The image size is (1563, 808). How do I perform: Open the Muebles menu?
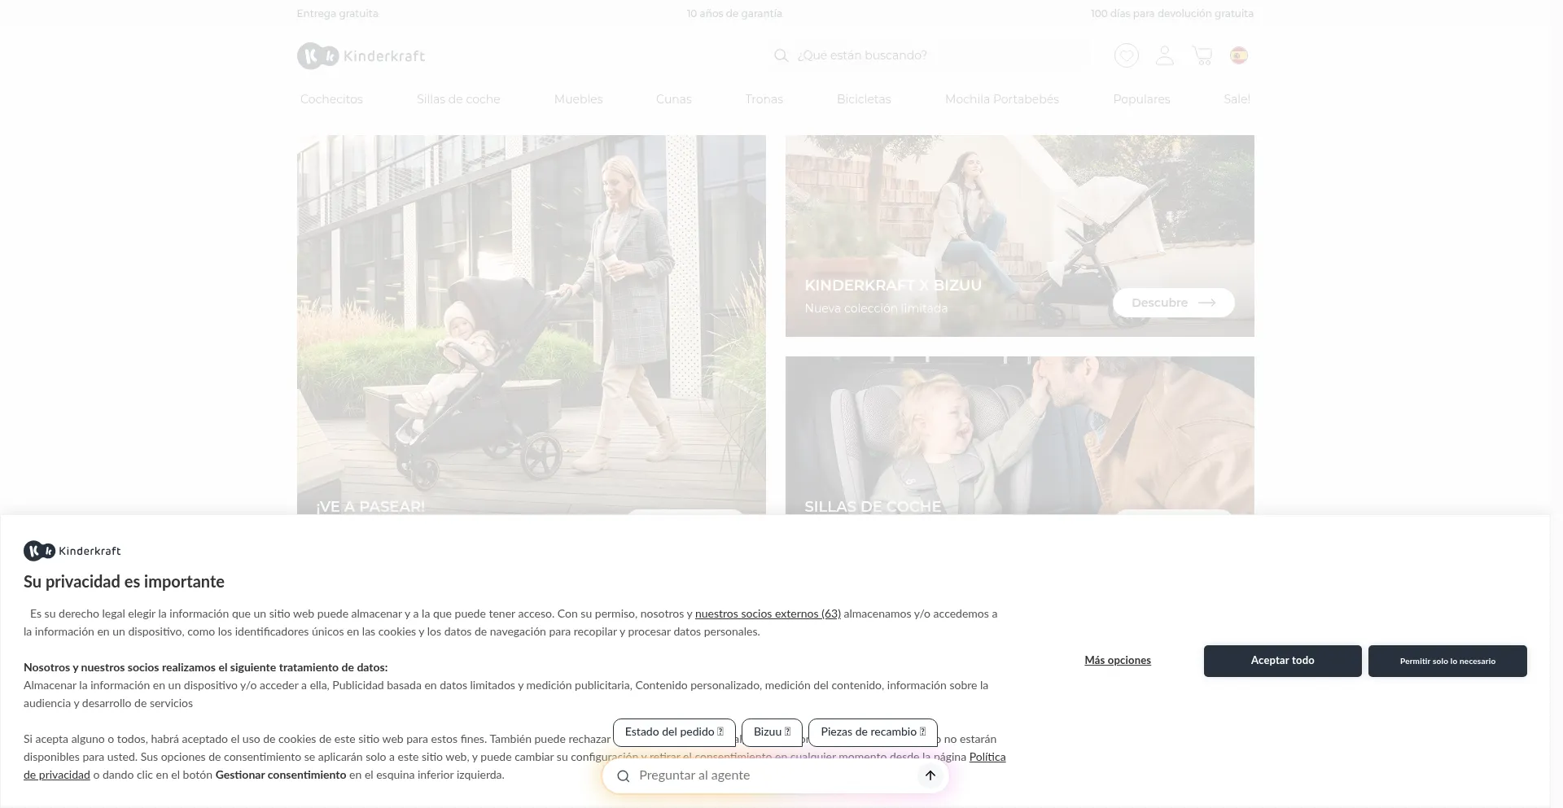tap(578, 99)
